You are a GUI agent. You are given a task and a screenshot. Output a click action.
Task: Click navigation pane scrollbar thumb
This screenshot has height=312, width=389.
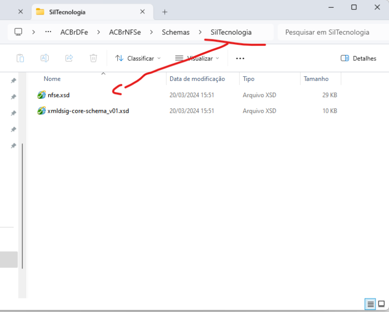(x=22, y=206)
